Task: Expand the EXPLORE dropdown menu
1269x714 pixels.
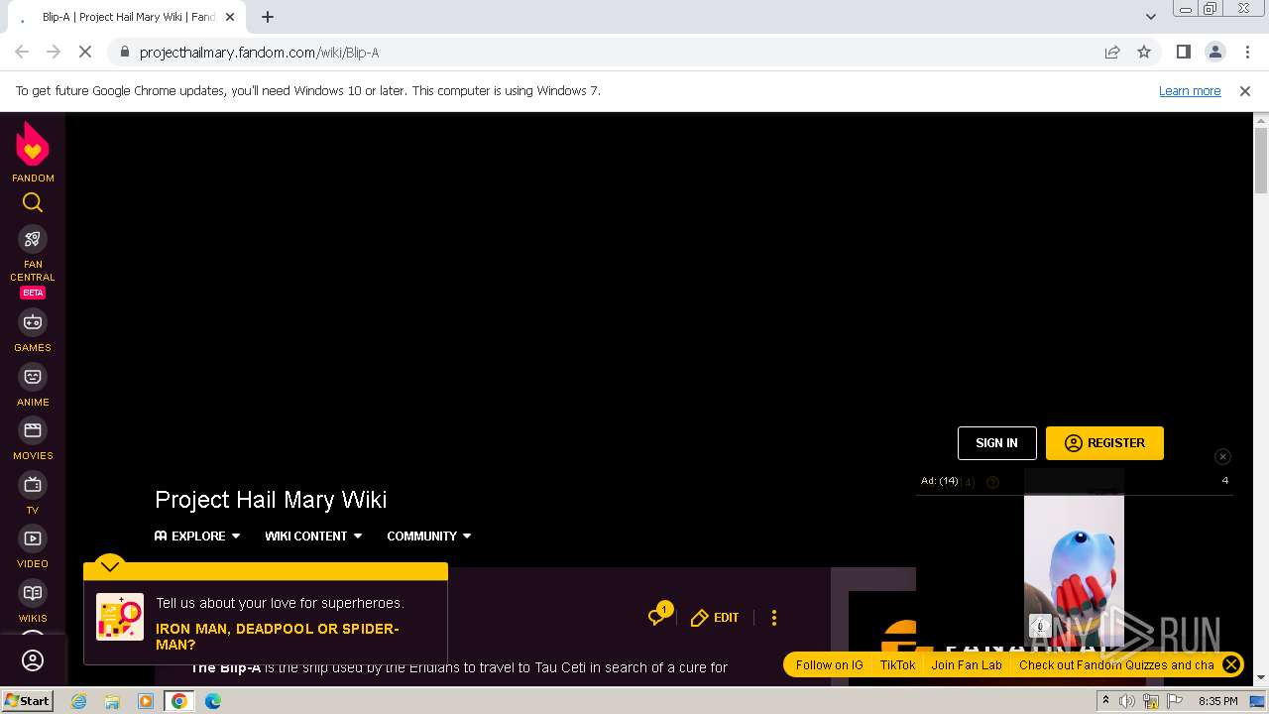Action: 197,535
